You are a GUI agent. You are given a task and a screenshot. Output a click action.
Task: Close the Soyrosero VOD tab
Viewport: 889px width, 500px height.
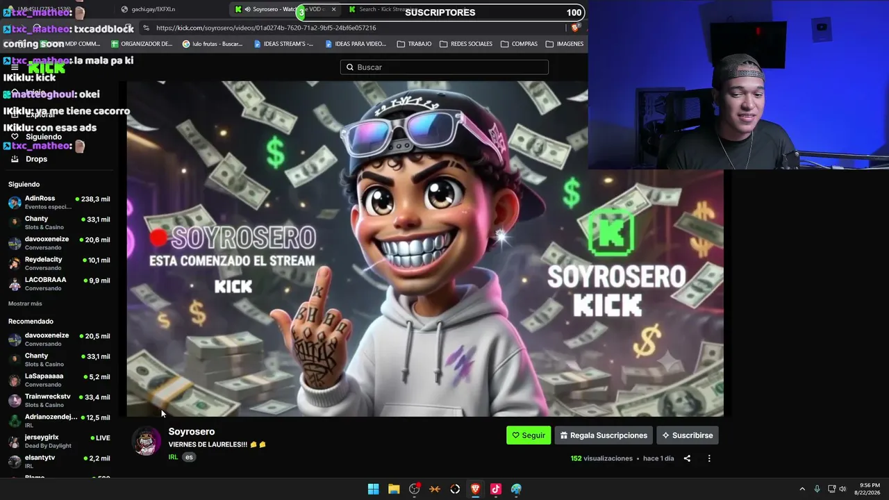tap(334, 9)
